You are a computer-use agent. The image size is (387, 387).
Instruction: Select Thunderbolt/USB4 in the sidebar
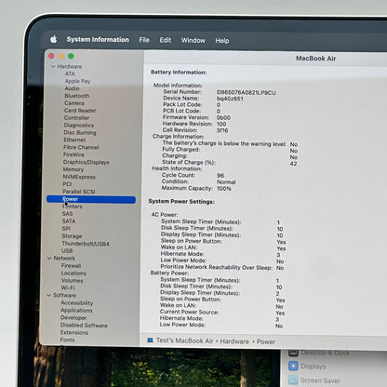86,244
